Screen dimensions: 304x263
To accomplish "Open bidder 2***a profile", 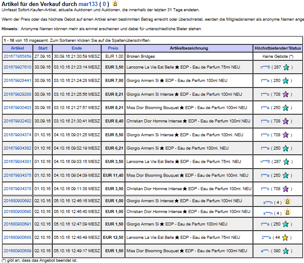I will click(x=266, y=237).
